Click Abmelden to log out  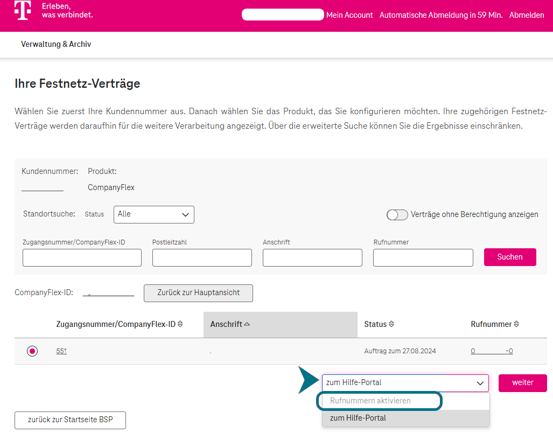click(527, 15)
